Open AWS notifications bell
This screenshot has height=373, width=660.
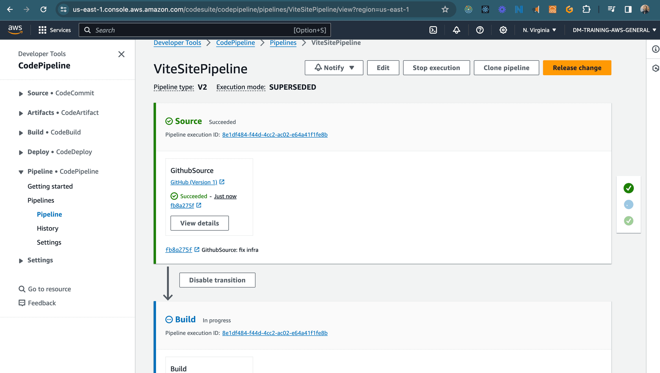tap(456, 30)
